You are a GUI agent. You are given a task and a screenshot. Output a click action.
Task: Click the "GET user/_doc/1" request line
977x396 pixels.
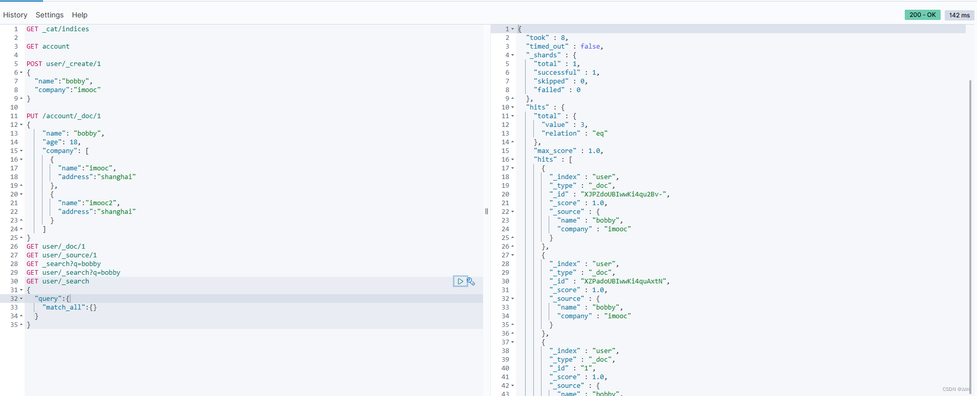coord(56,247)
